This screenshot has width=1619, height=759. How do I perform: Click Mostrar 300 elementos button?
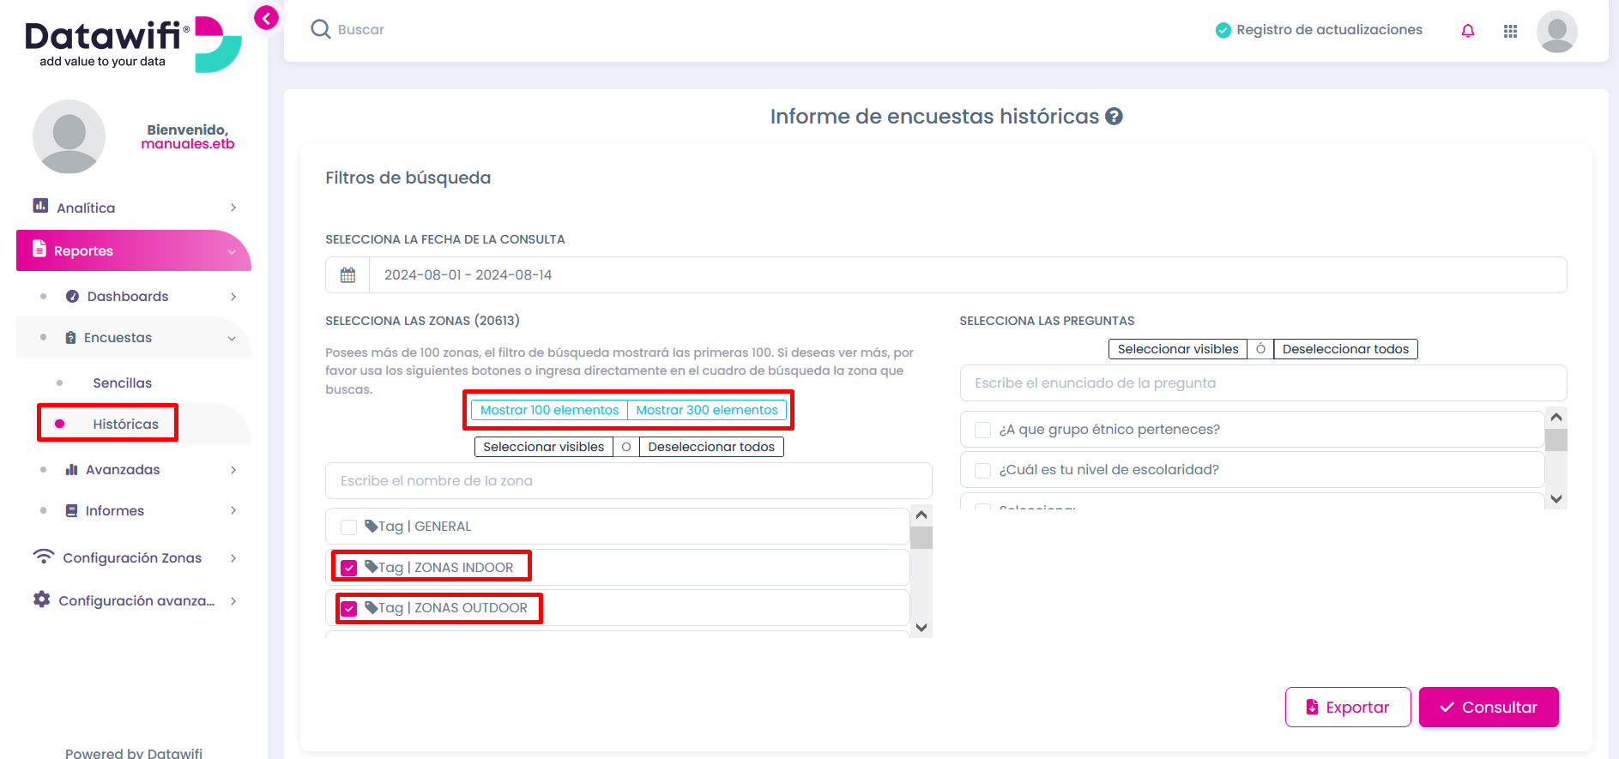pyautogui.click(x=707, y=410)
